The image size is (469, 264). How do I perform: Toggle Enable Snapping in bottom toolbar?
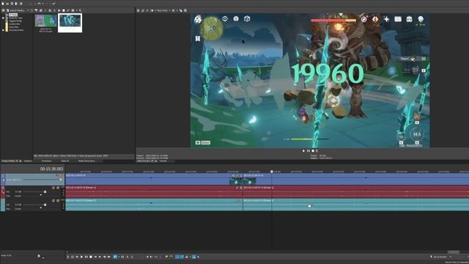[177, 257]
